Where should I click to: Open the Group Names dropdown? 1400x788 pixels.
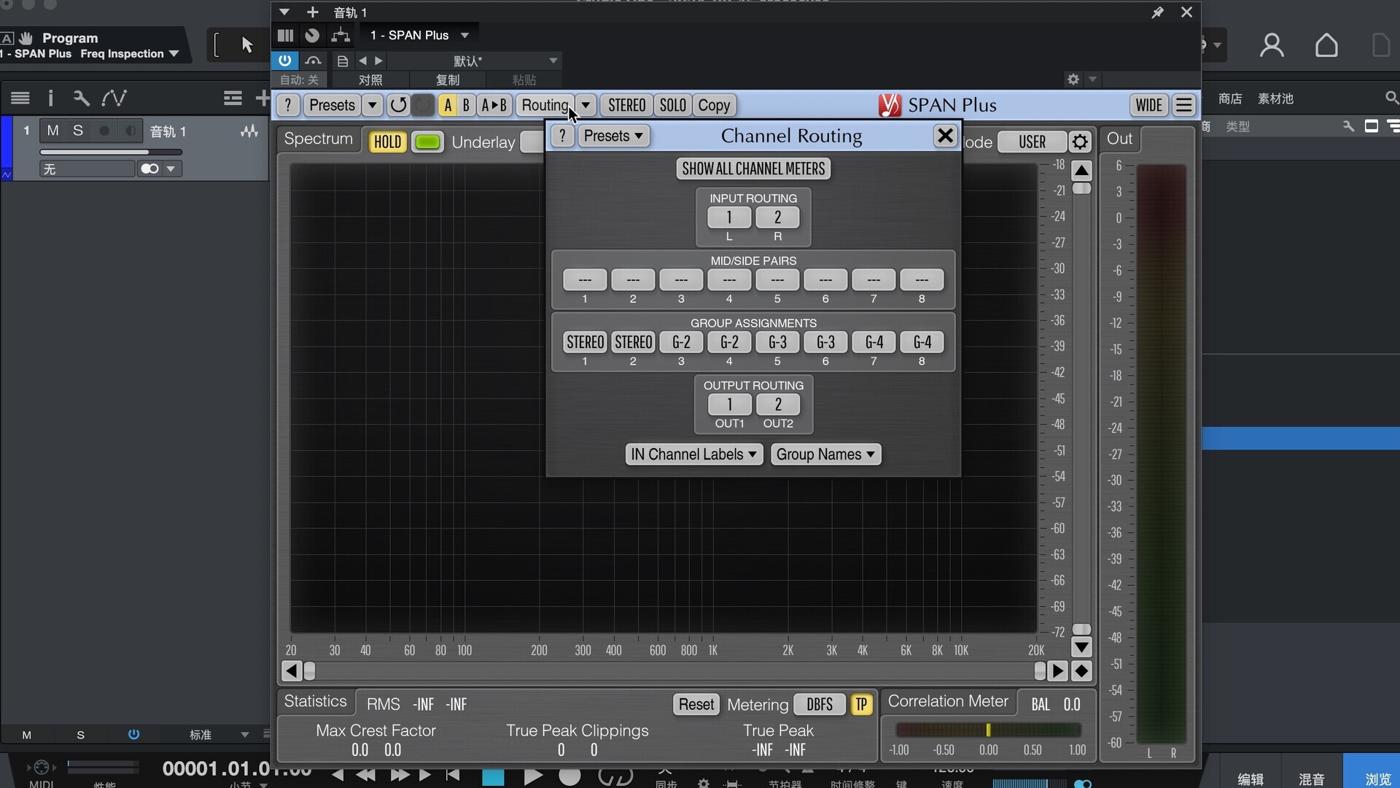(x=825, y=455)
